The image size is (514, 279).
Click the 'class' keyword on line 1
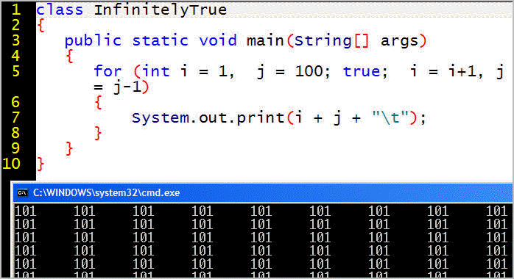pos(60,10)
